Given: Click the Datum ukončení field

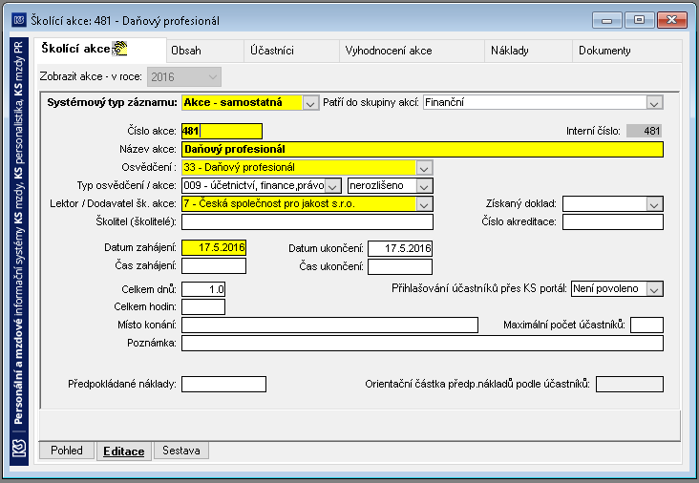Looking at the screenshot, I should 400,248.
